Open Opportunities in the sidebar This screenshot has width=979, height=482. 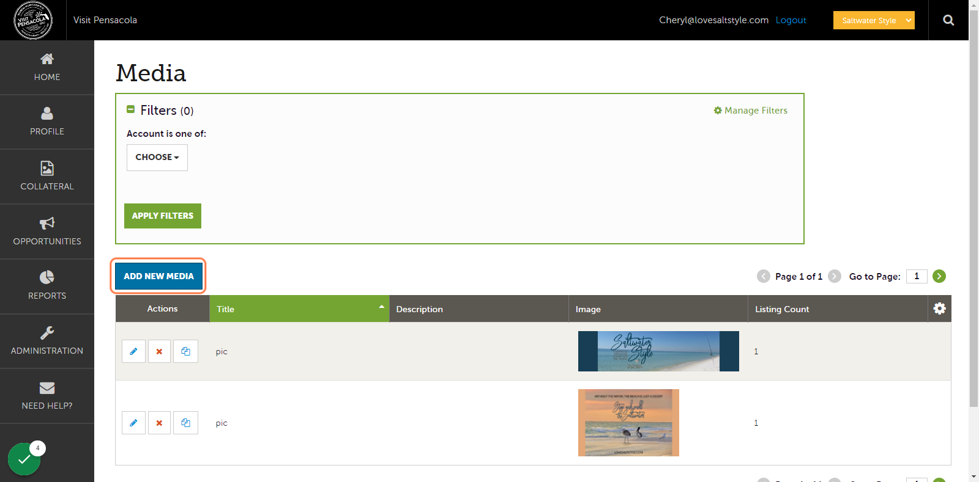pos(47,232)
